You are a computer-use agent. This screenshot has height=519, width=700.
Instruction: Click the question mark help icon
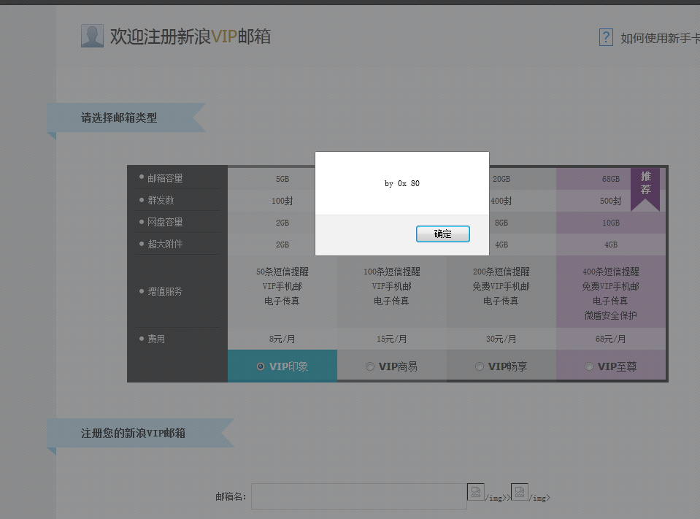(x=606, y=37)
